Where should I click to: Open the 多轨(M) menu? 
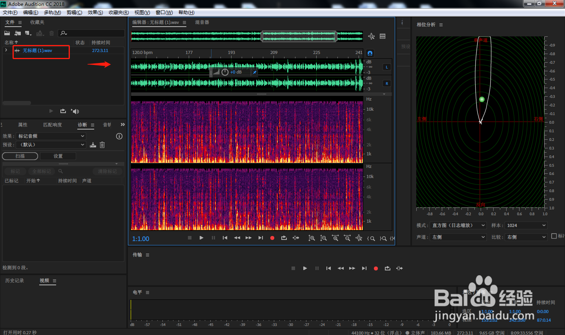[x=52, y=13]
